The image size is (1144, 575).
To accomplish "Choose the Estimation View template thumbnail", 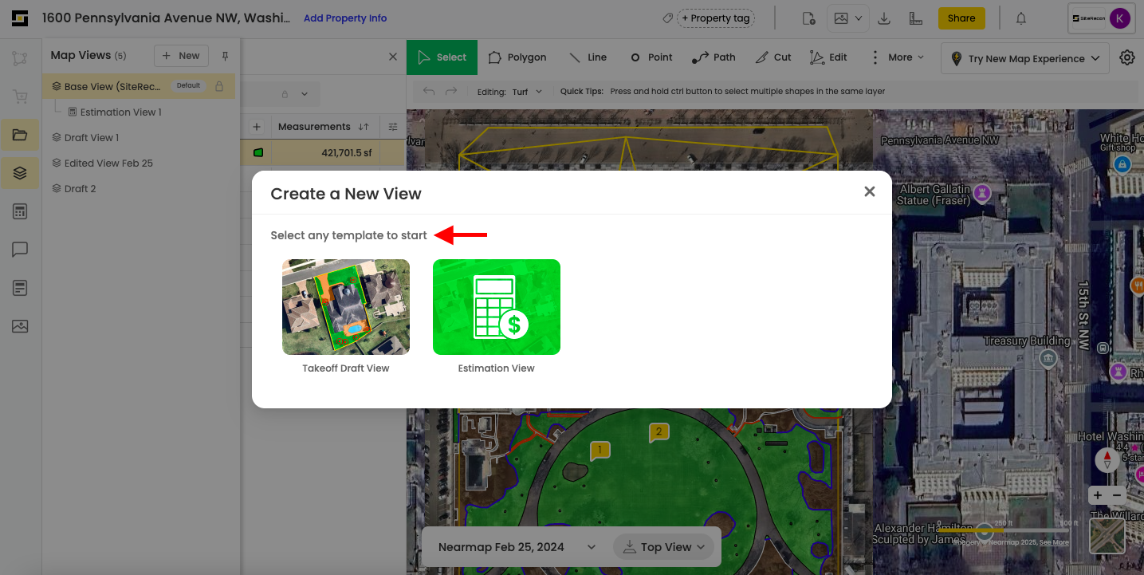I will 497,307.
